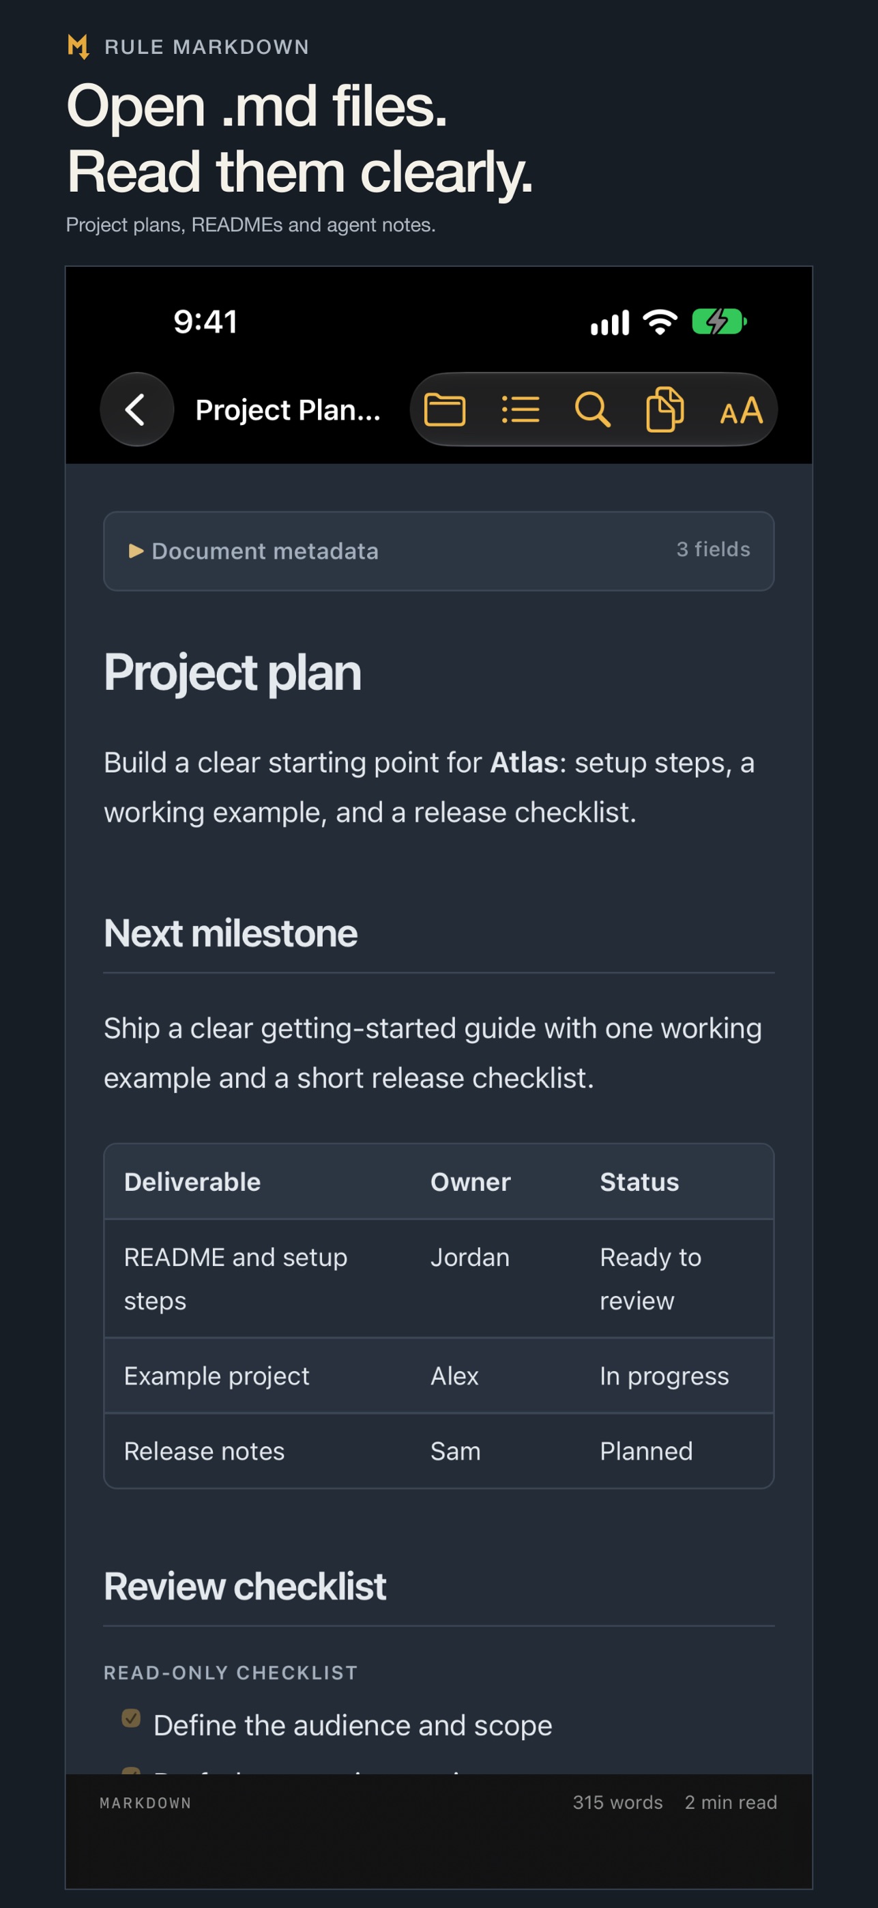Open text size AA settings
Viewport: 878px width, 1908px height.
pyautogui.click(x=741, y=411)
